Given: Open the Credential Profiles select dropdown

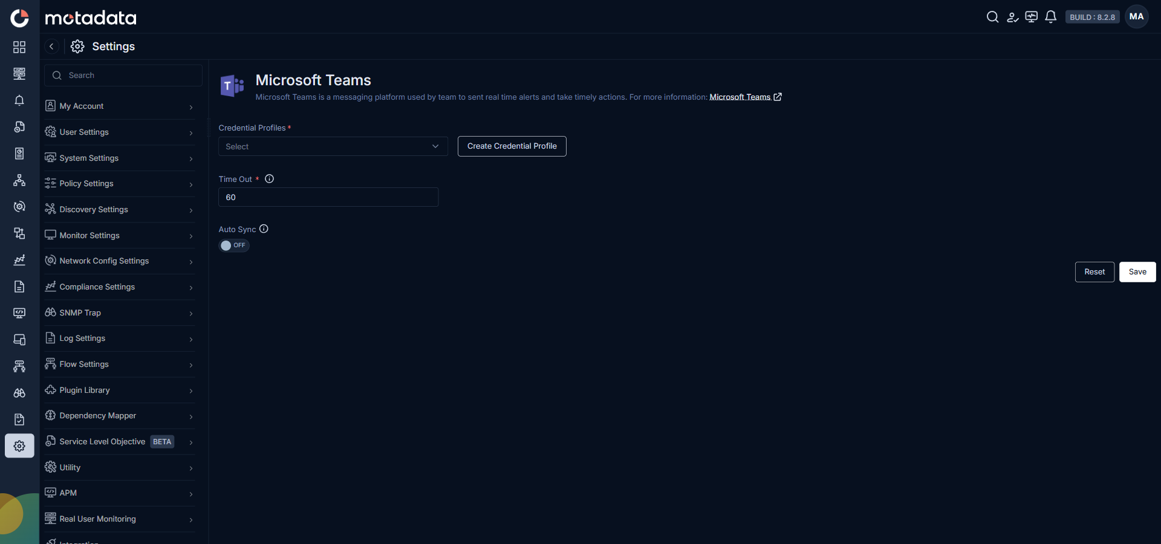Looking at the screenshot, I should click(x=333, y=146).
